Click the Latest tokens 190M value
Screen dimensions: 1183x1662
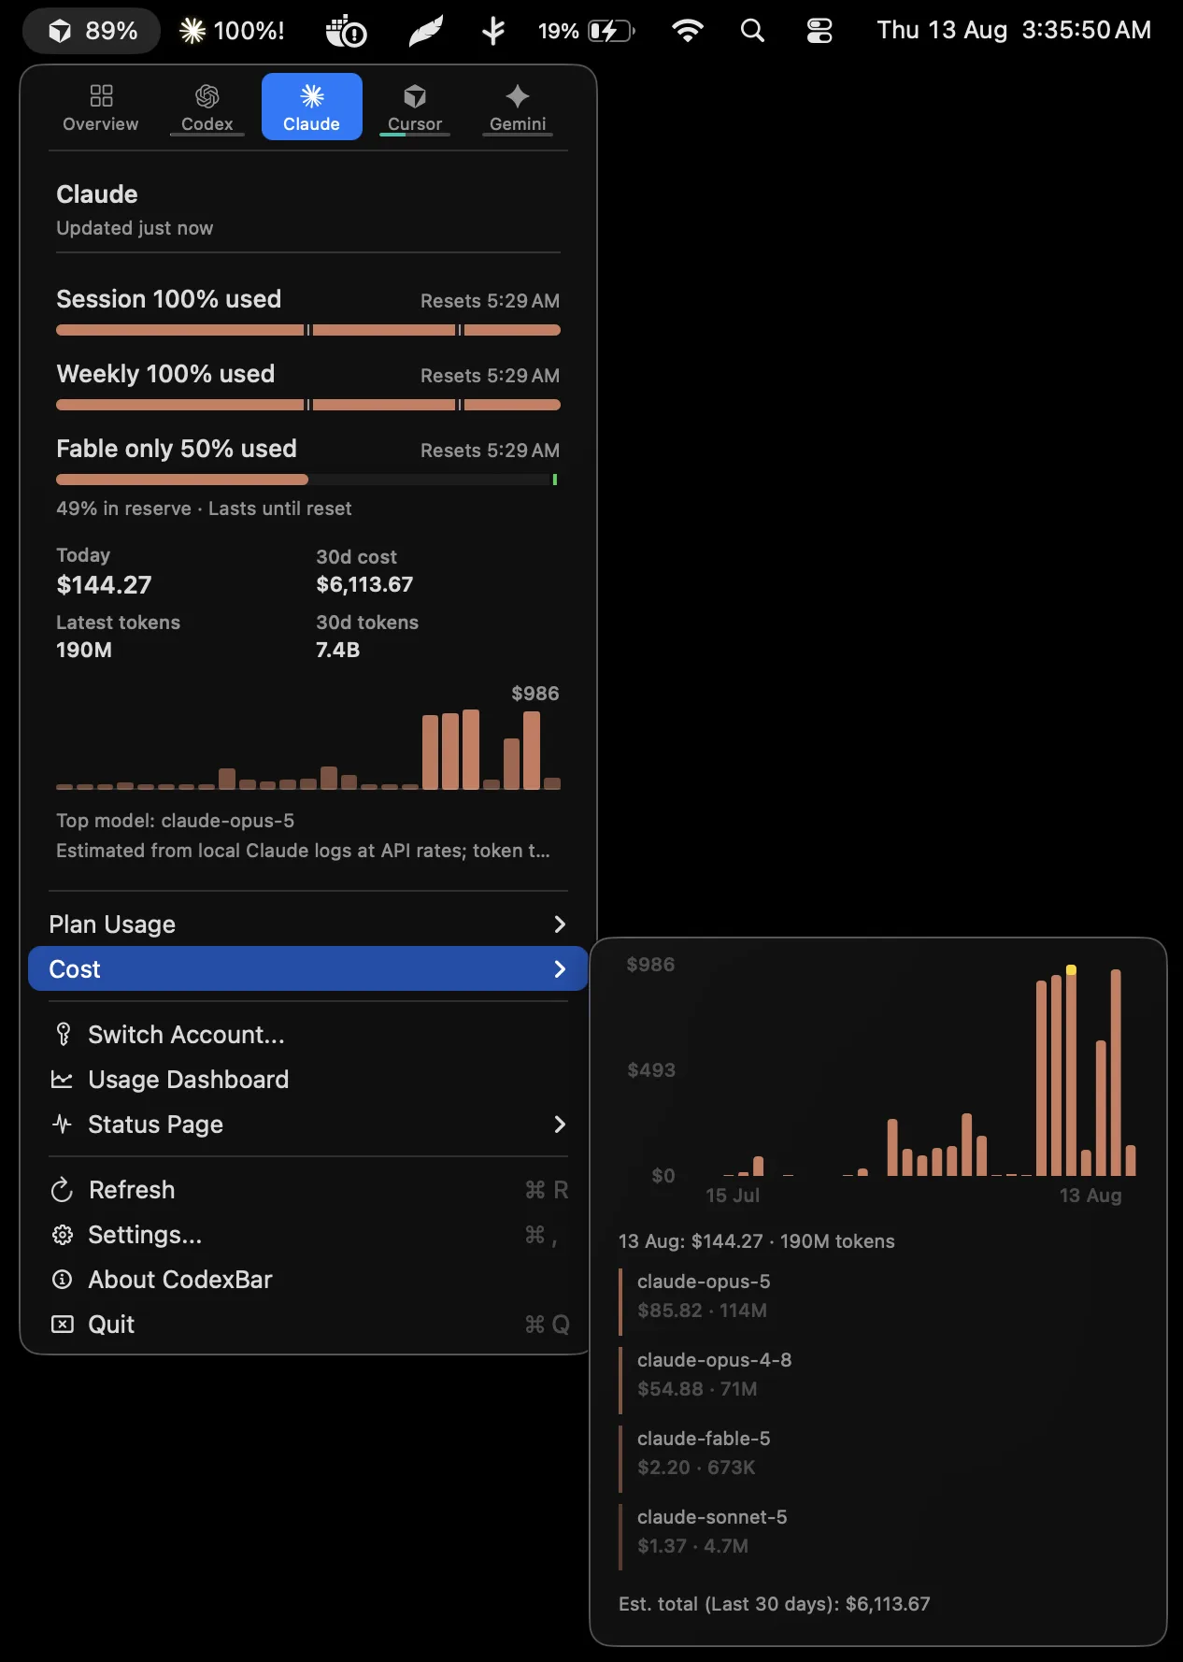tap(84, 650)
